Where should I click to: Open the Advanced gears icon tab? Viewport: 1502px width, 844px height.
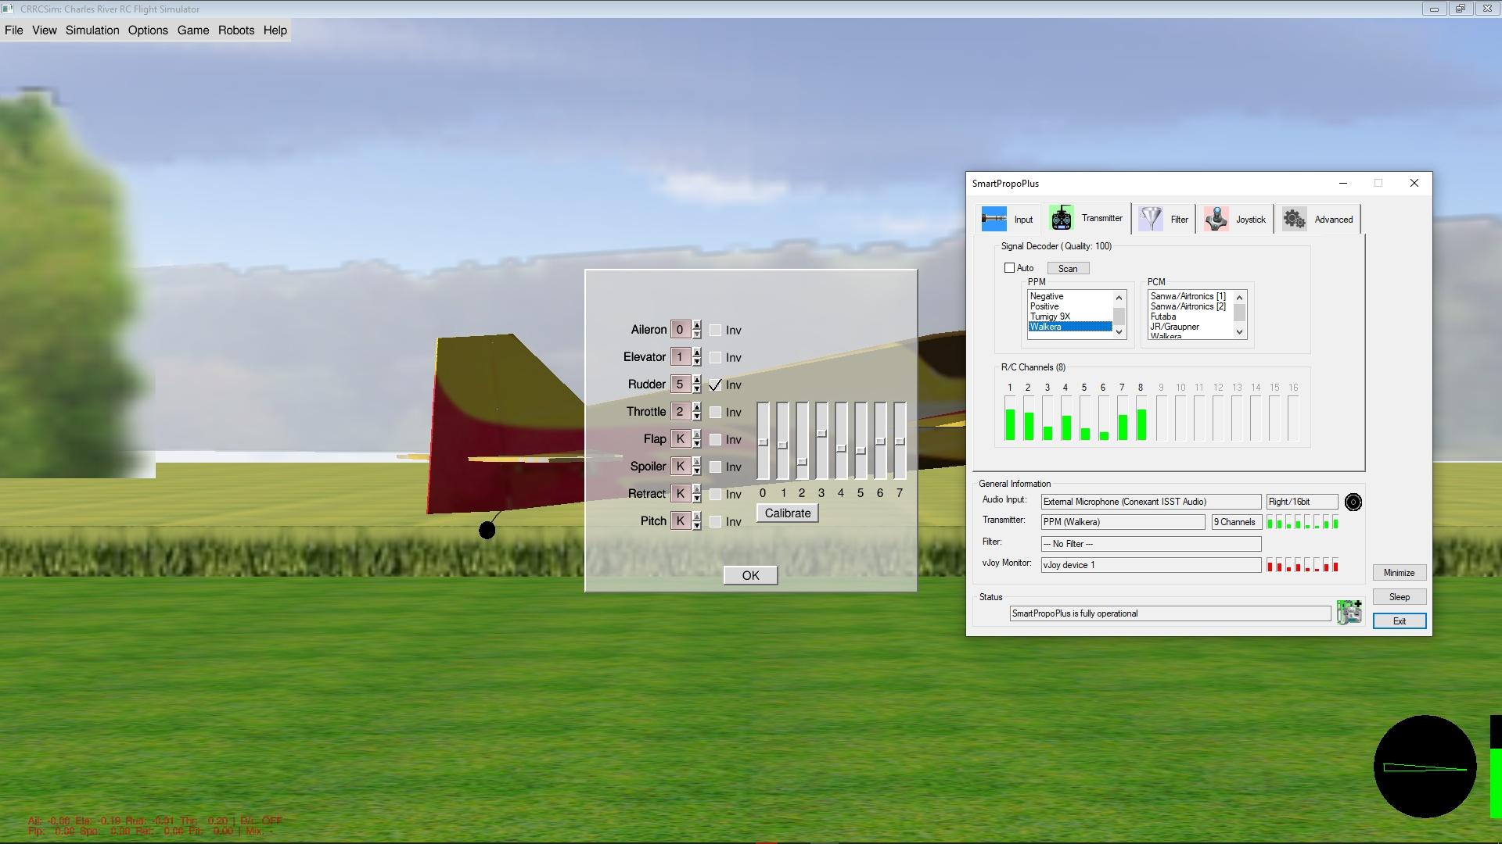coord(1294,219)
